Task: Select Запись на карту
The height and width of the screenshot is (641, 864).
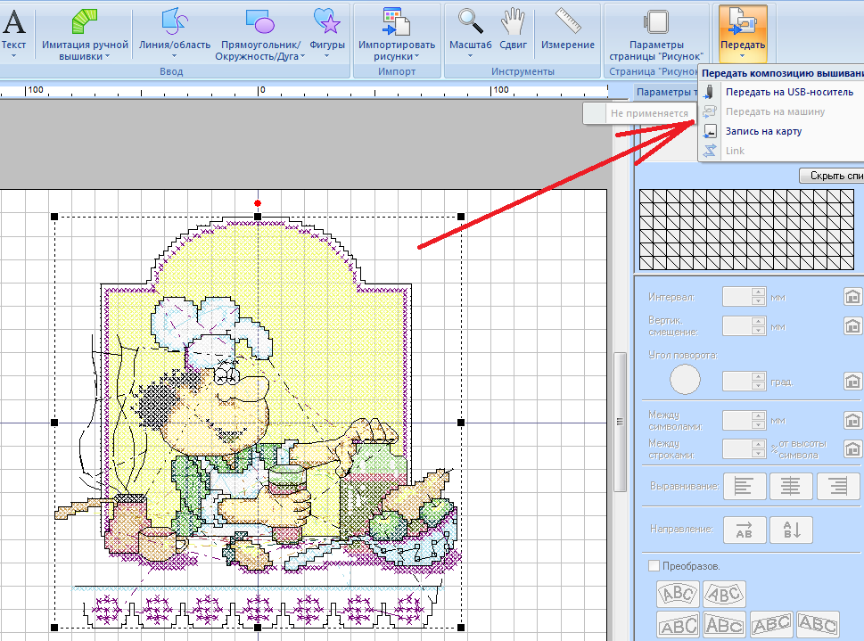Action: click(x=763, y=131)
